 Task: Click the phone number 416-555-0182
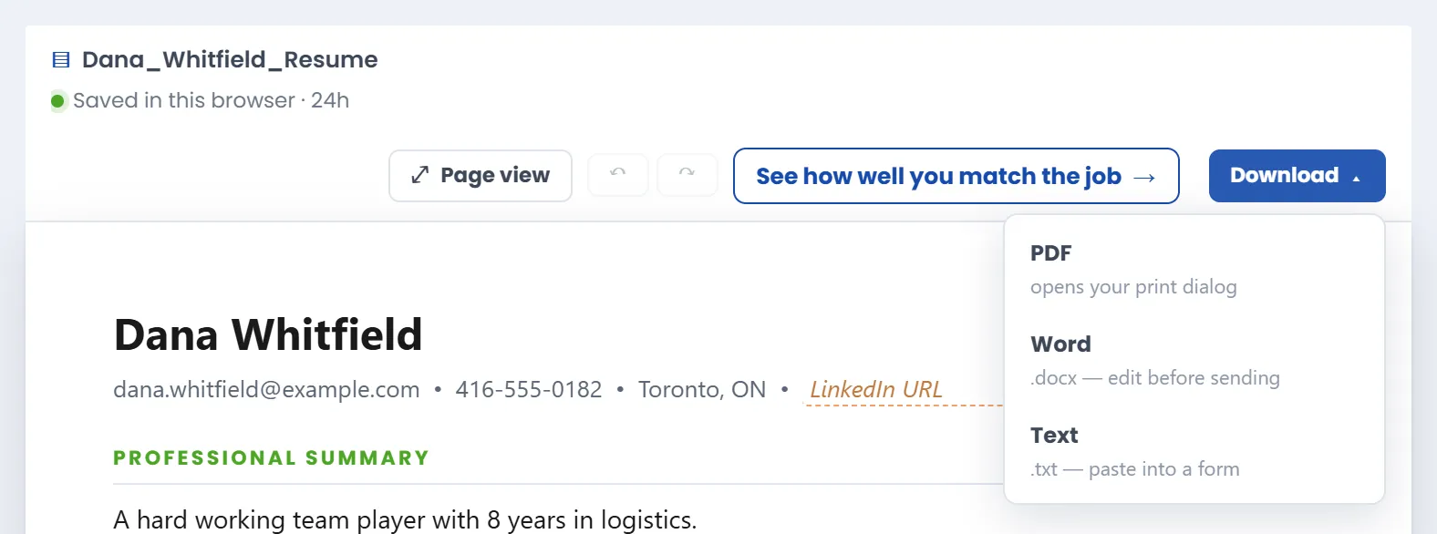[x=529, y=390]
